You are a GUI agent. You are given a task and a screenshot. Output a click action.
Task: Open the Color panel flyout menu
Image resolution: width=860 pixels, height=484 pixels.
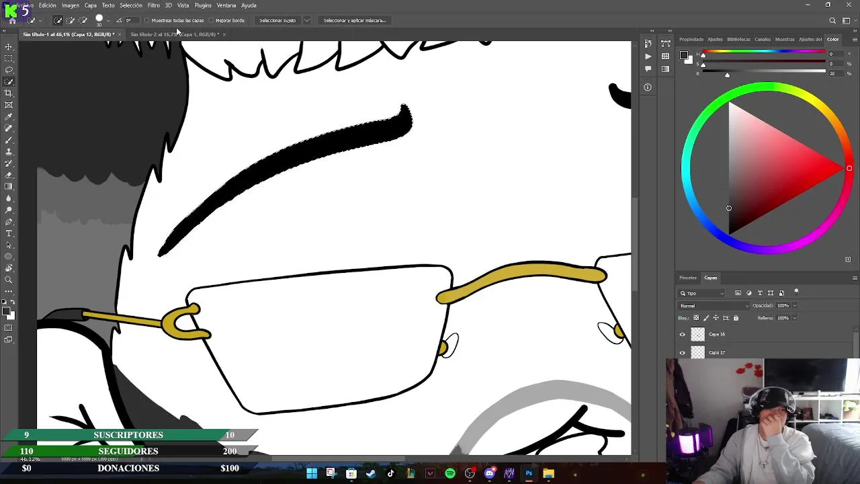point(855,39)
